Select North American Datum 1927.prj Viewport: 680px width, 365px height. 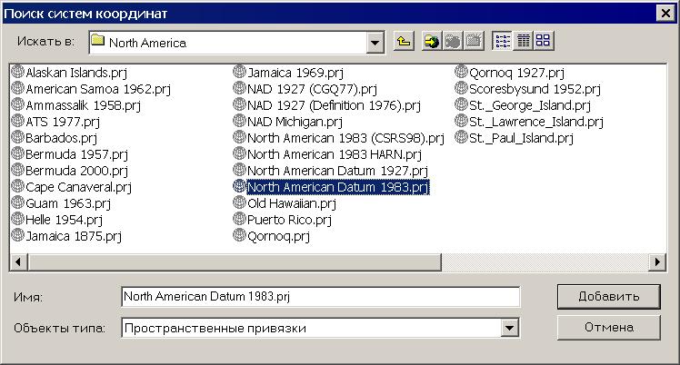coord(337,171)
